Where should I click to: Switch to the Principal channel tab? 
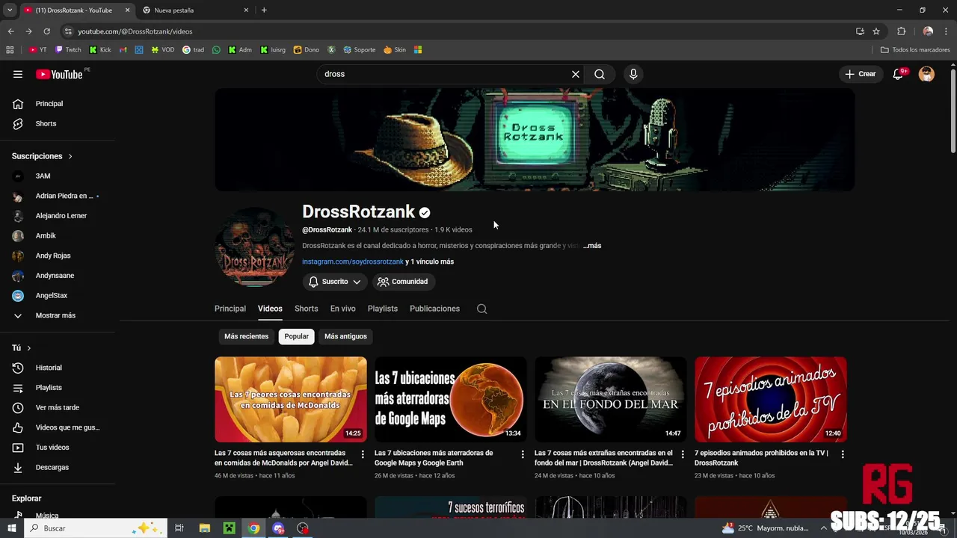tap(230, 309)
